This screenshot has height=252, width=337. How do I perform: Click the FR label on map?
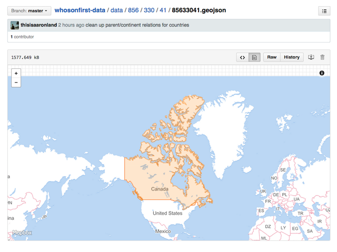tap(268, 201)
